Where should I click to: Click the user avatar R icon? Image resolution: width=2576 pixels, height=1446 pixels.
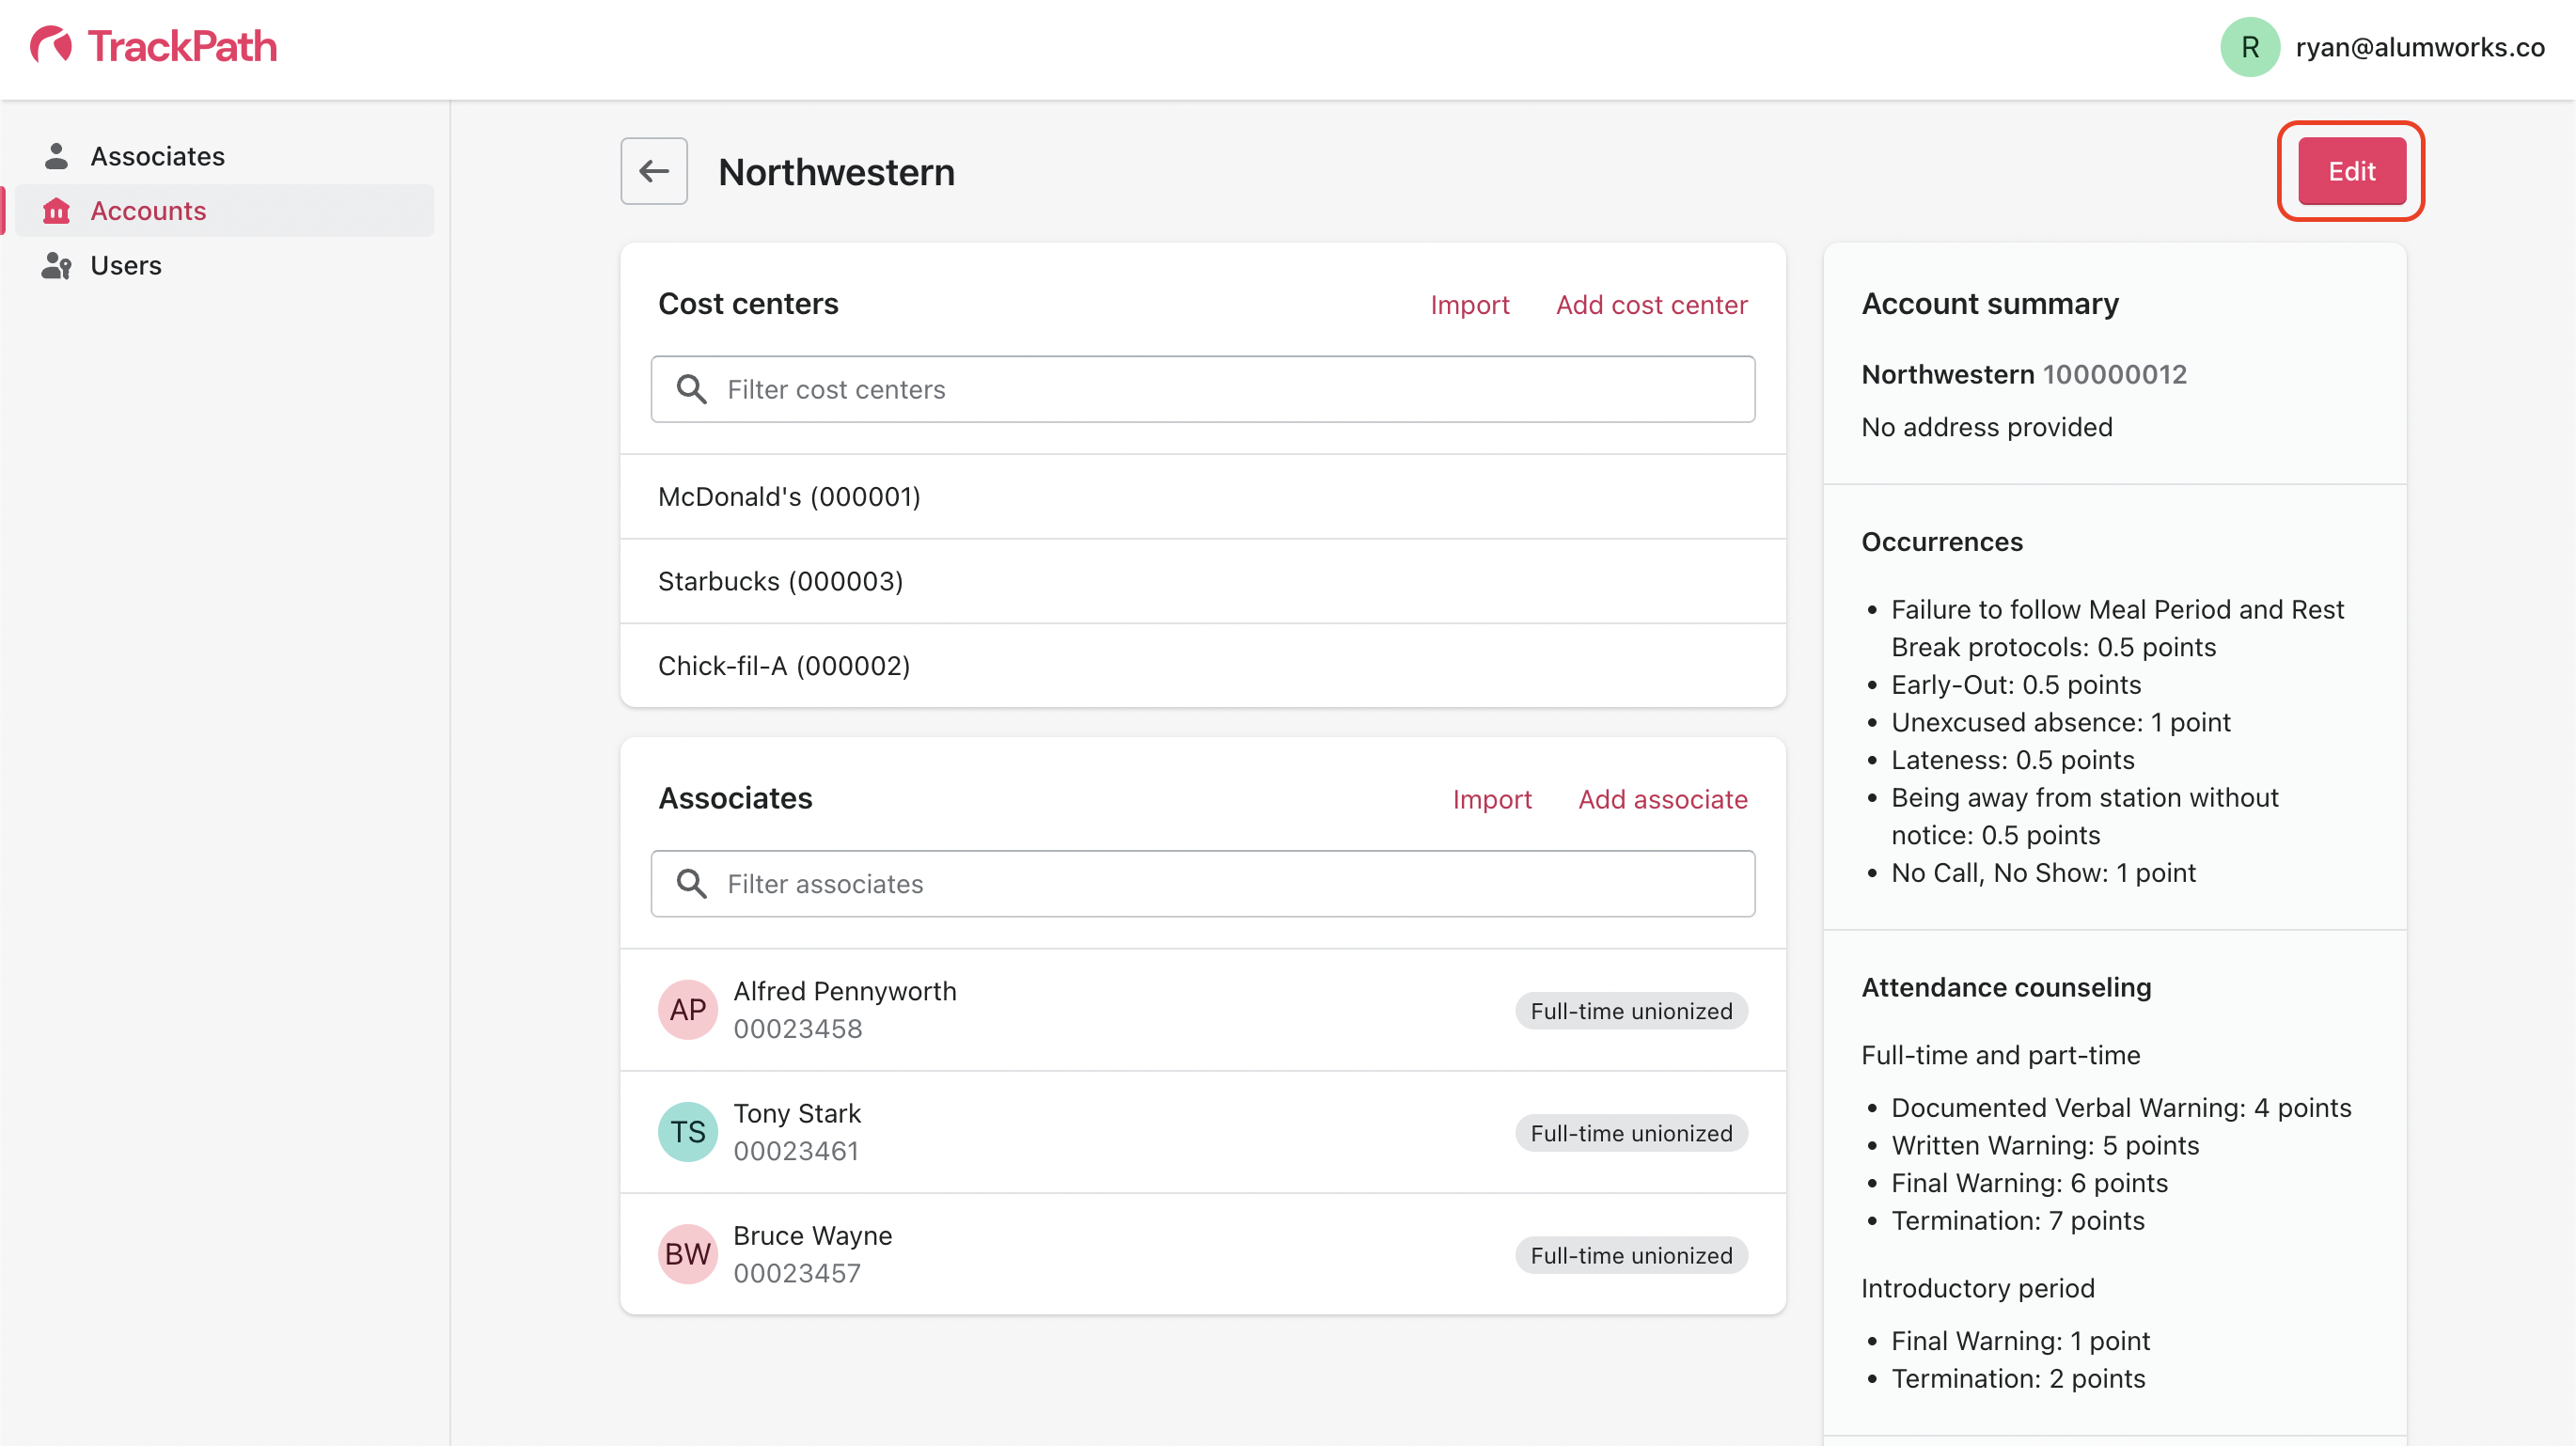(2249, 47)
